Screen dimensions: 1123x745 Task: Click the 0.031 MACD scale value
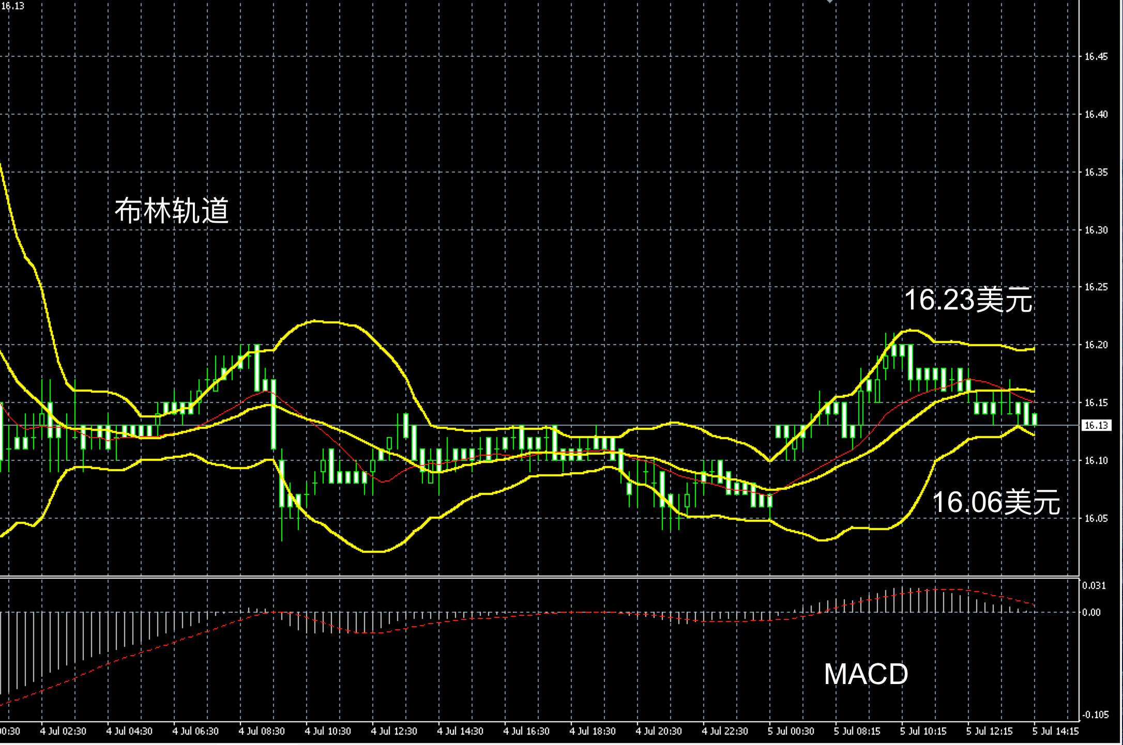[x=1094, y=585]
